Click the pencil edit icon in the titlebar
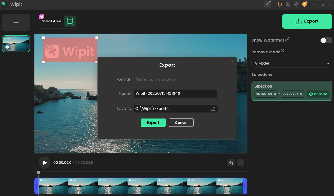 (267, 4)
